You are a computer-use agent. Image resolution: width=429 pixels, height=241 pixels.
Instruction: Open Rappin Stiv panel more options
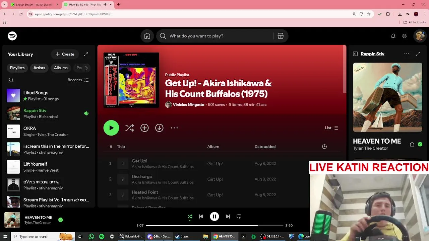point(407,54)
